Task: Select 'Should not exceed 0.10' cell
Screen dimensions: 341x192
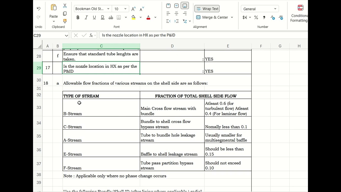Action: tap(228, 164)
